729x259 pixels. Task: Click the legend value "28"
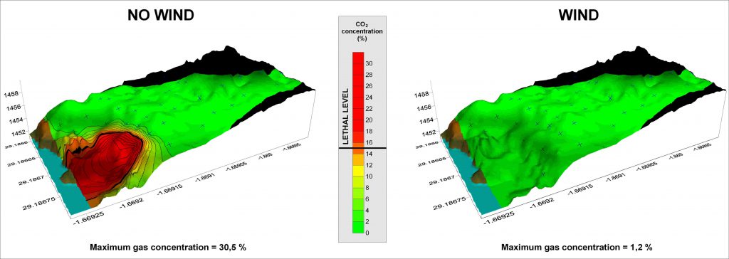[x=370, y=75]
